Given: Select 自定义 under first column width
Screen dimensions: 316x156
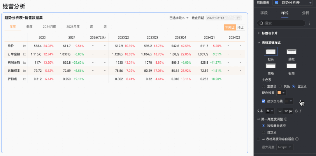Looking at the screenshot, I should (x=263, y=132).
